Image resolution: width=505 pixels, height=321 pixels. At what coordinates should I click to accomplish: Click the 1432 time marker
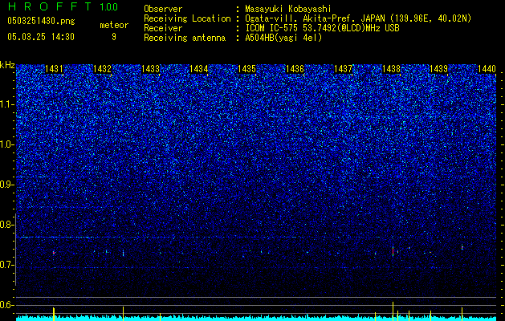[102, 69]
